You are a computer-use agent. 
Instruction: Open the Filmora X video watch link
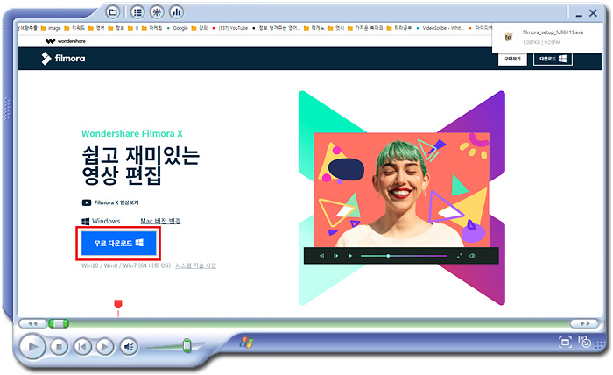(x=110, y=202)
